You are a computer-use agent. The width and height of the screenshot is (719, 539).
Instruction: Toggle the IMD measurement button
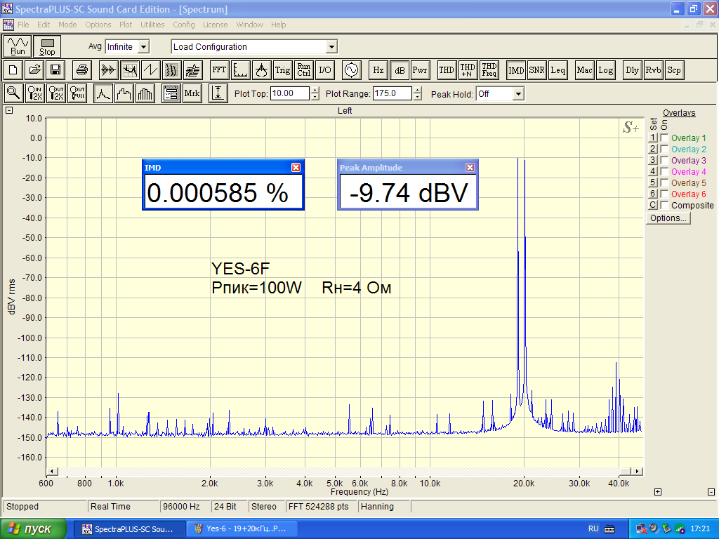pyautogui.click(x=516, y=70)
